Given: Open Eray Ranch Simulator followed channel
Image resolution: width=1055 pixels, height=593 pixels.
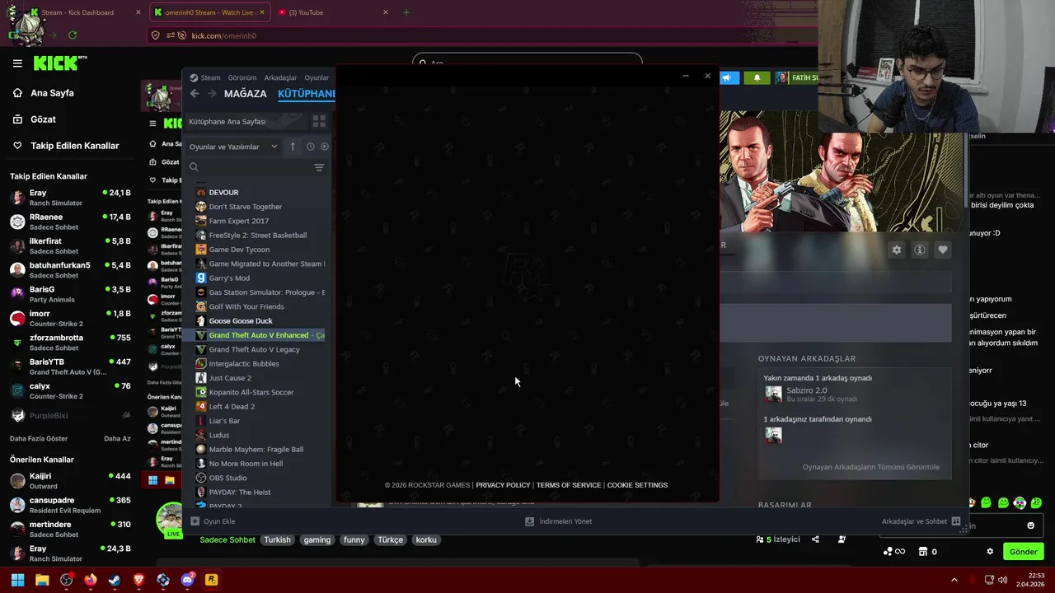Looking at the screenshot, I should [x=70, y=198].
